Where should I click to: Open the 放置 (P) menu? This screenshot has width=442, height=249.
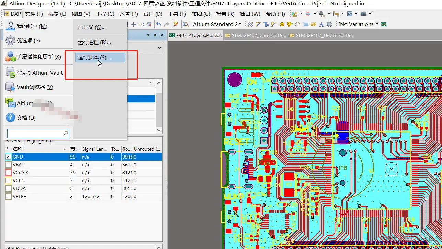point(129,14)
